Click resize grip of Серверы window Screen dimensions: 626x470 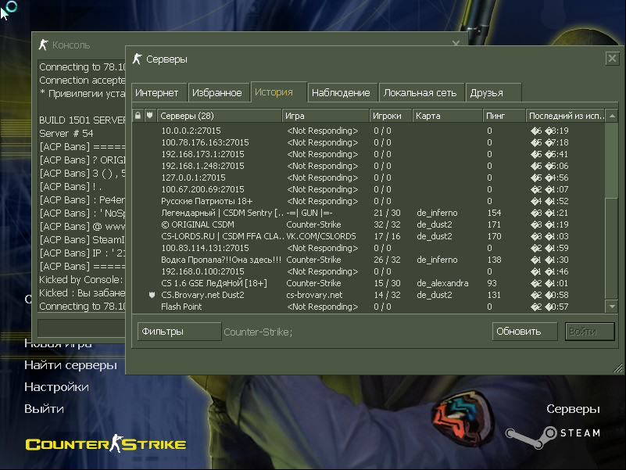tap(617, 368)
